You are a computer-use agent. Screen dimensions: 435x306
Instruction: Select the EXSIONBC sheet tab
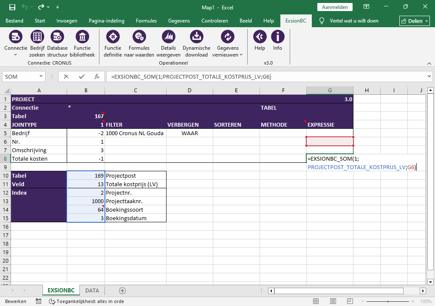point(61,290)
